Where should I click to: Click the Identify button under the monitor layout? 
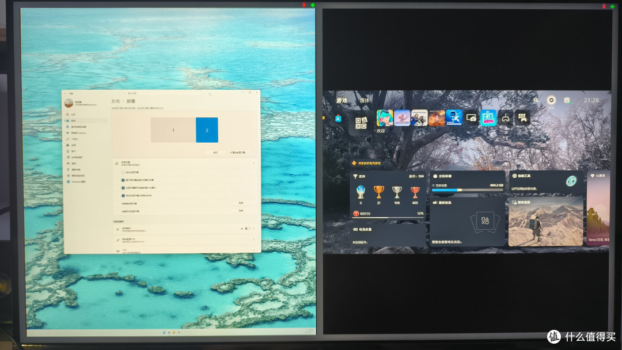click(x=215, y=153)
